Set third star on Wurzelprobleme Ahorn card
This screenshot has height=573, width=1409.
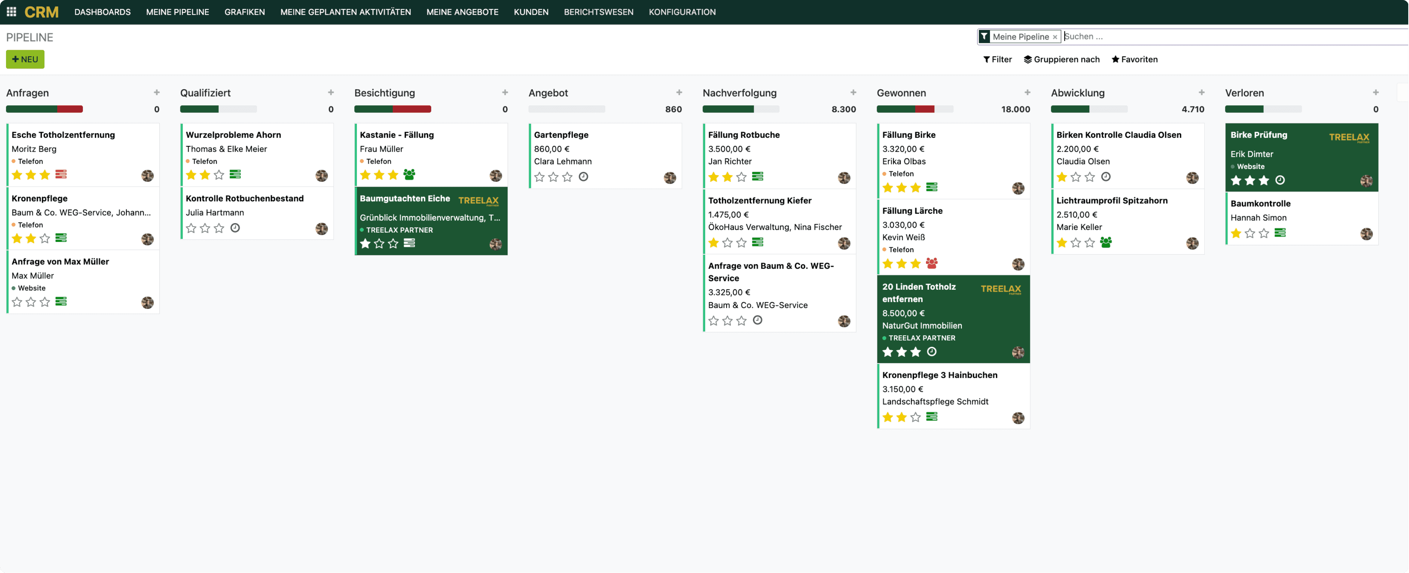(219, 175)
